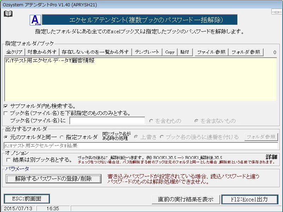Click 直前の実行結果を表示 button
The height and width of the screenshot is (212, 283).
186,199
